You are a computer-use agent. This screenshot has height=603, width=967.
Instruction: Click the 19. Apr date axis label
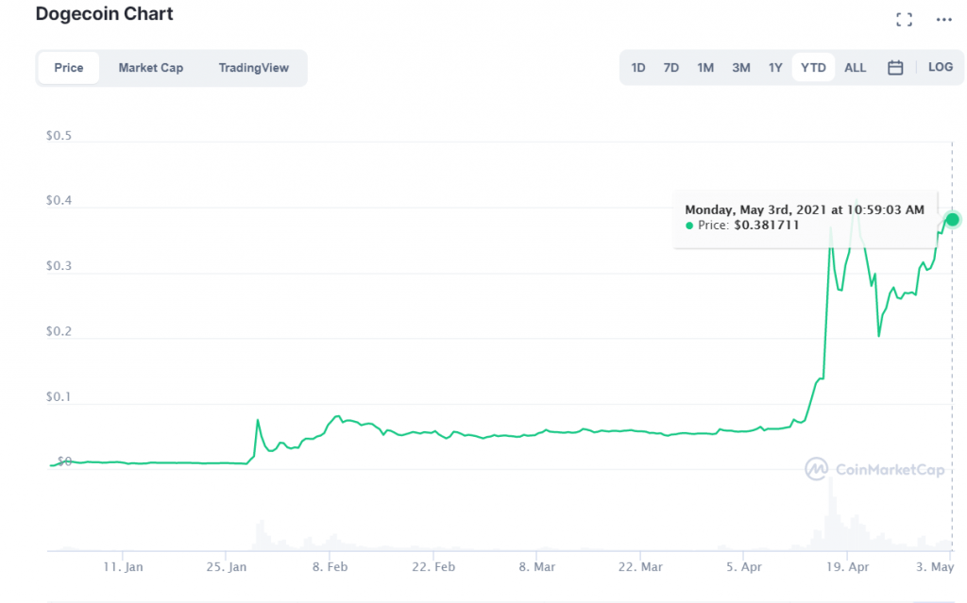tap(846, 567)
